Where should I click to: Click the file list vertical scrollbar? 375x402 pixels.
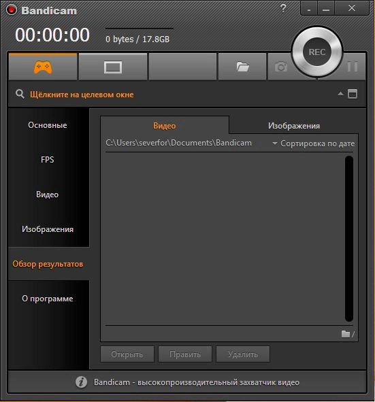349,239
